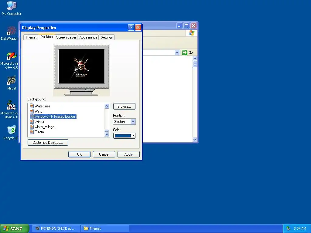Switch to POKEMON CHLOE taskbar window

[x=56, y=228]
